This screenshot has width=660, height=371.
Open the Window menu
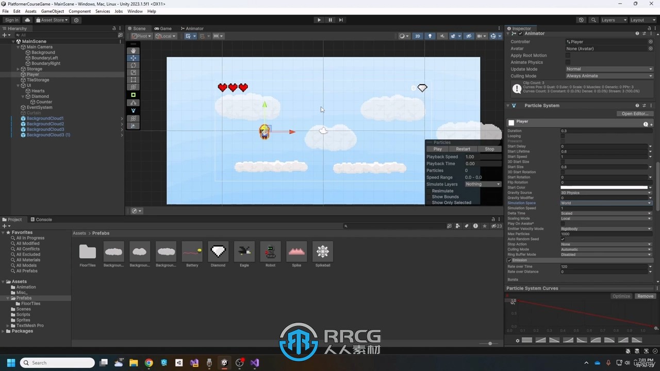(135, 11)
